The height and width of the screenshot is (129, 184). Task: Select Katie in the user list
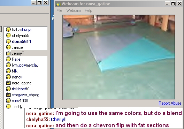(x=16, y=59)
